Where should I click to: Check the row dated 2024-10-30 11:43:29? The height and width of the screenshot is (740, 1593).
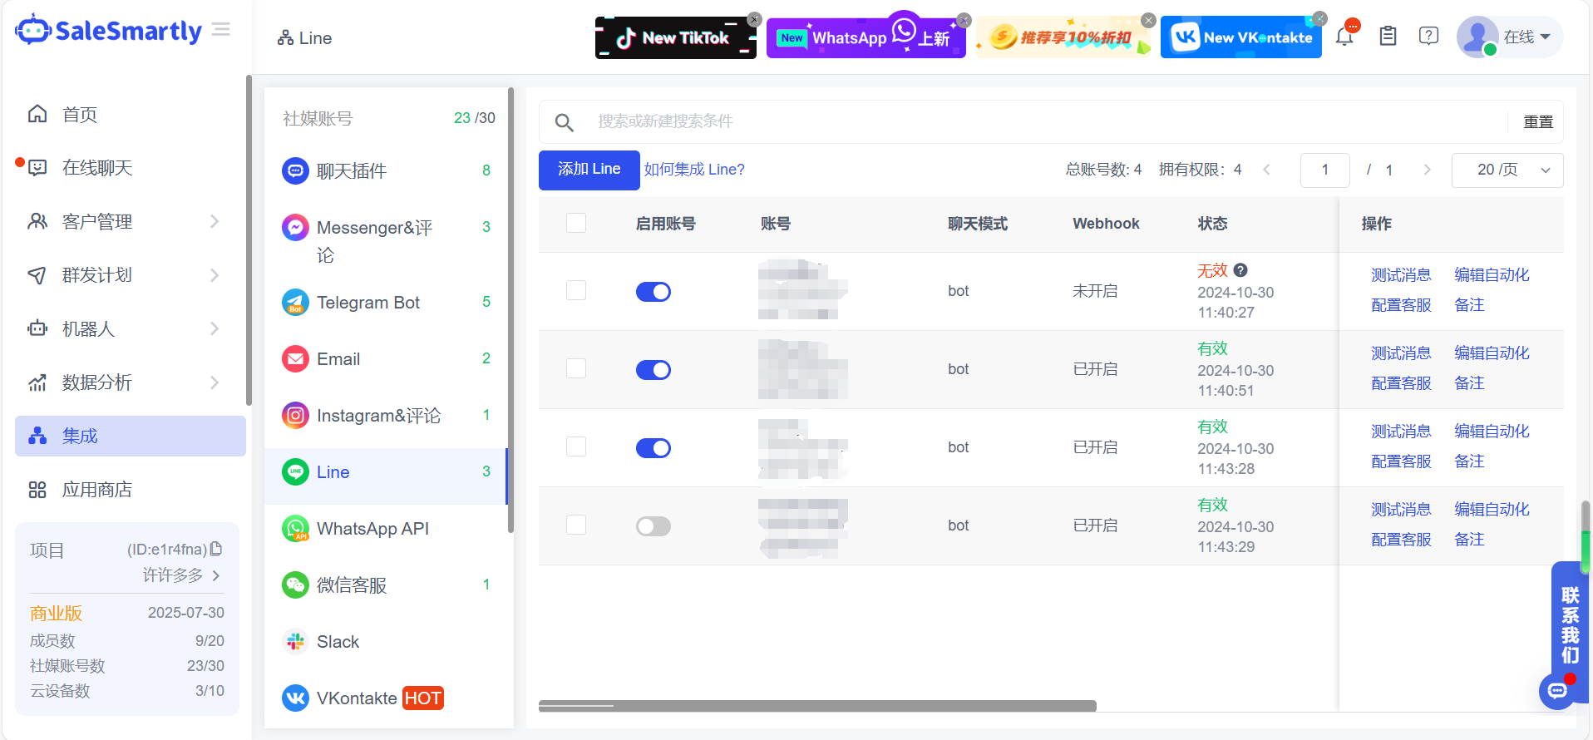(576, 525)
